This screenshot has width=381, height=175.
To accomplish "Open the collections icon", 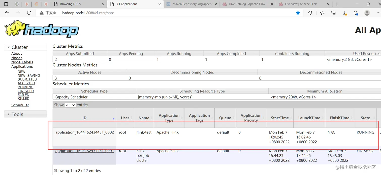I will [x=334, y=13].
